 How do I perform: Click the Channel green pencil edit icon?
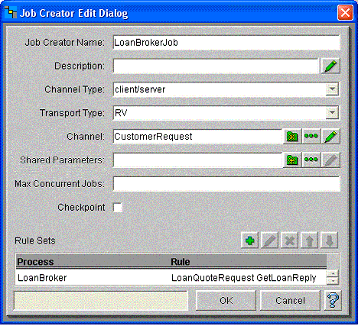330,137
